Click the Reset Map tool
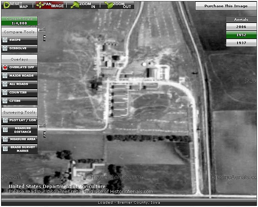 [16, 5]
